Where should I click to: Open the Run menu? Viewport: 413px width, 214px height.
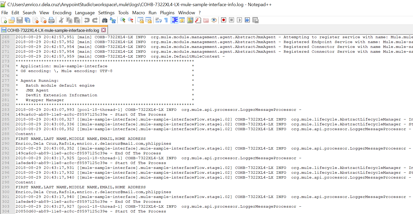click(x=152, y=13)
